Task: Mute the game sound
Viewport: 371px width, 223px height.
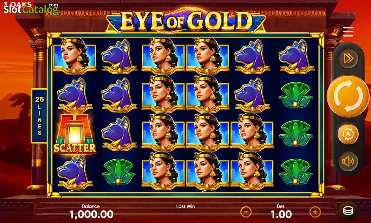Action: coord(348,162)
